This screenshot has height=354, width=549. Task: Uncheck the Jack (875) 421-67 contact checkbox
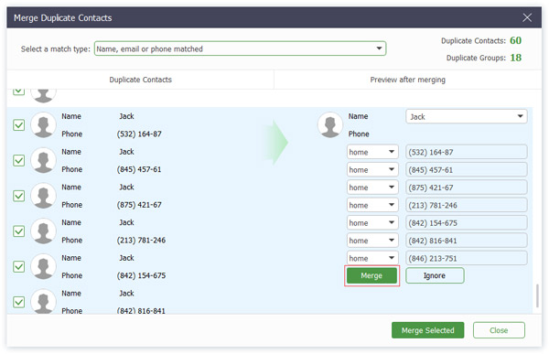[x=18, y=196]
